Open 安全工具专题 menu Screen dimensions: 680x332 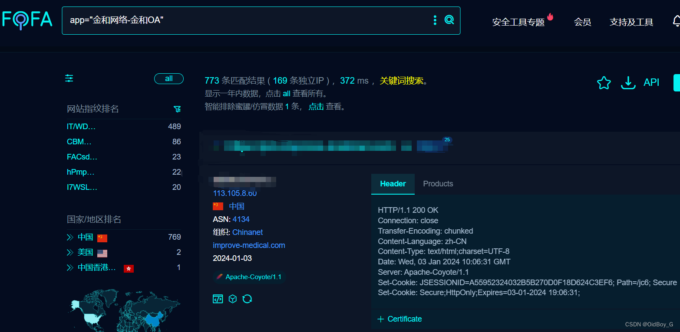[x=518, y=22]
